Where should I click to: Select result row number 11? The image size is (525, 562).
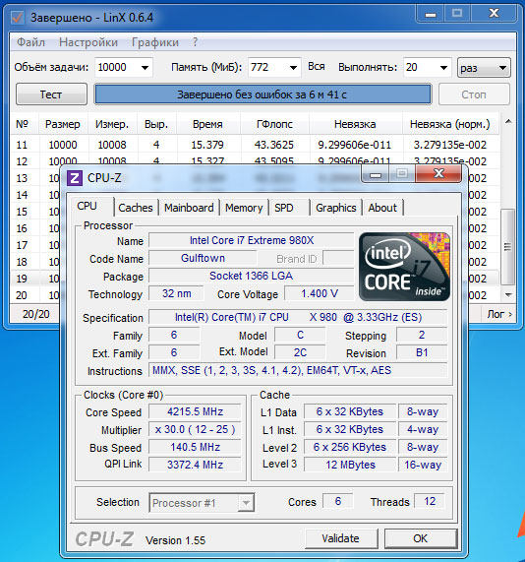pos(255,145)
